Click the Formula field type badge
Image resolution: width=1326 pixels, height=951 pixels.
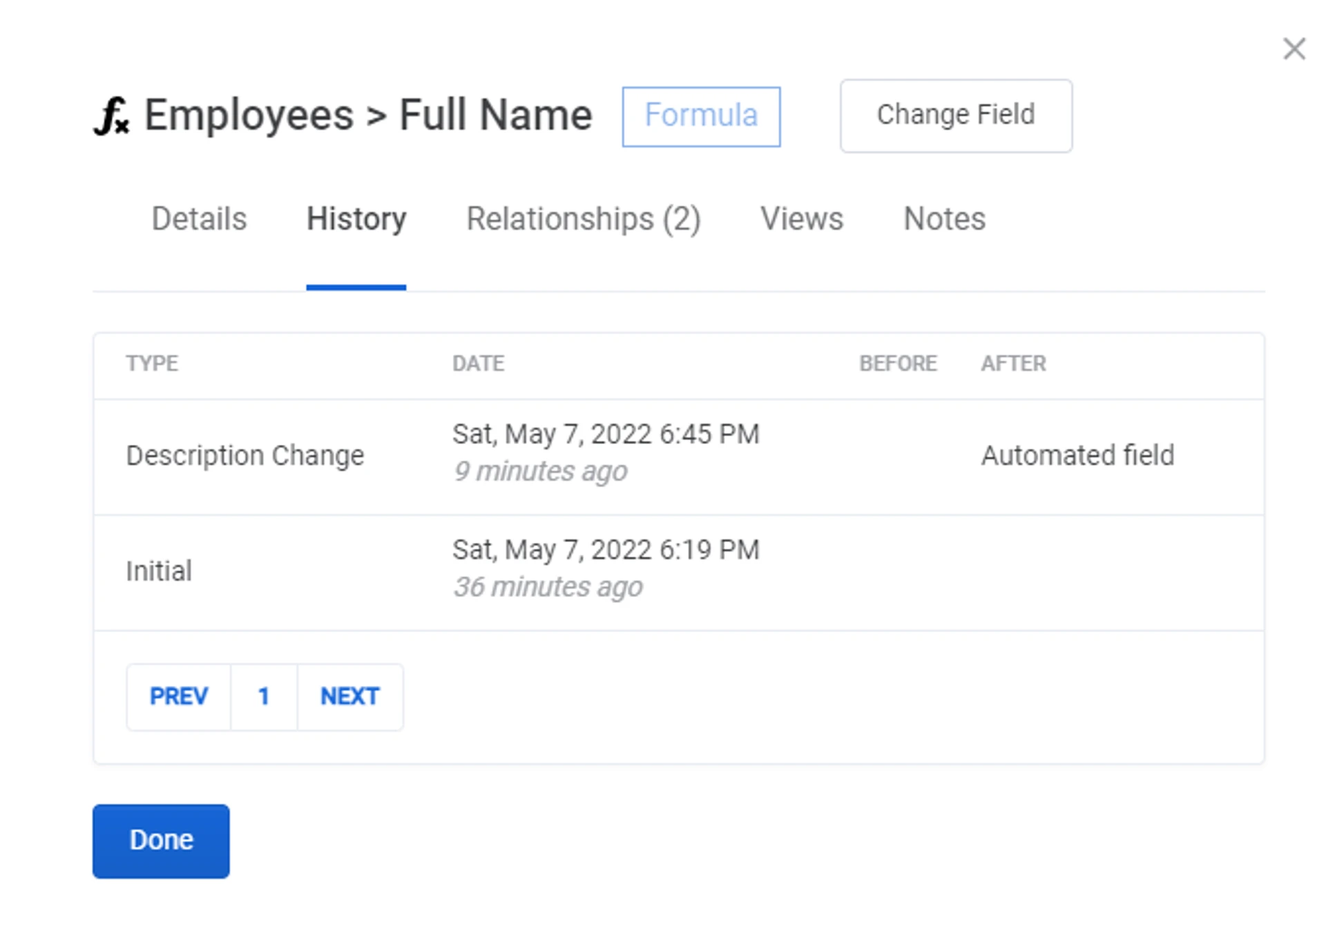(700, 116)
